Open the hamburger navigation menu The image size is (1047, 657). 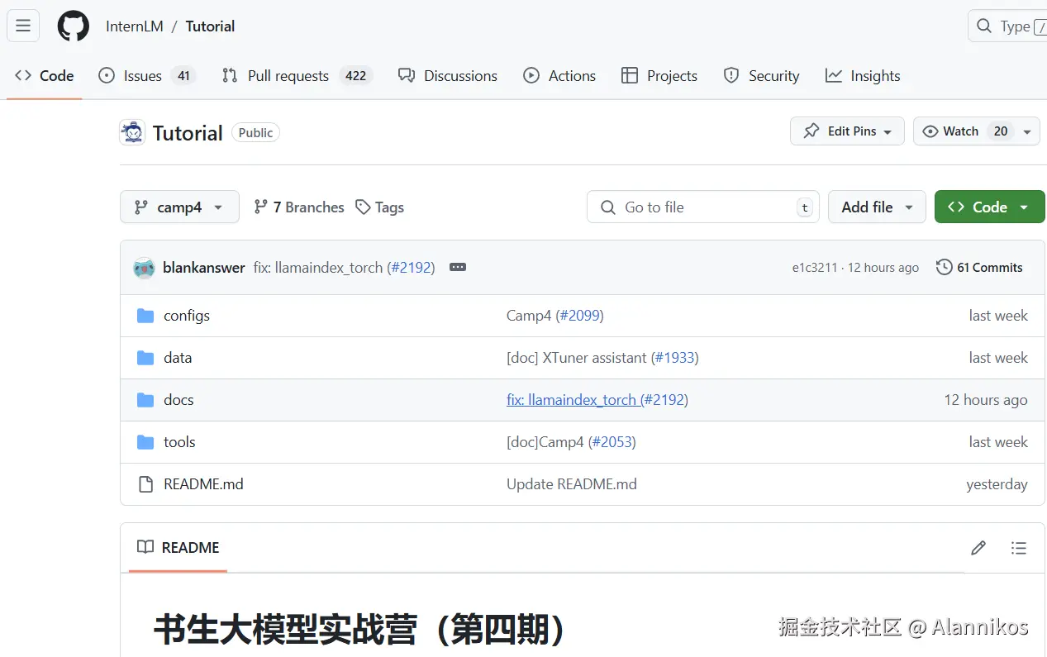(23, 26)
